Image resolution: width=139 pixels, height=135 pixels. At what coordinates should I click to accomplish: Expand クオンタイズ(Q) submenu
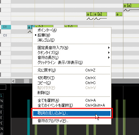[x=72, y=53]
